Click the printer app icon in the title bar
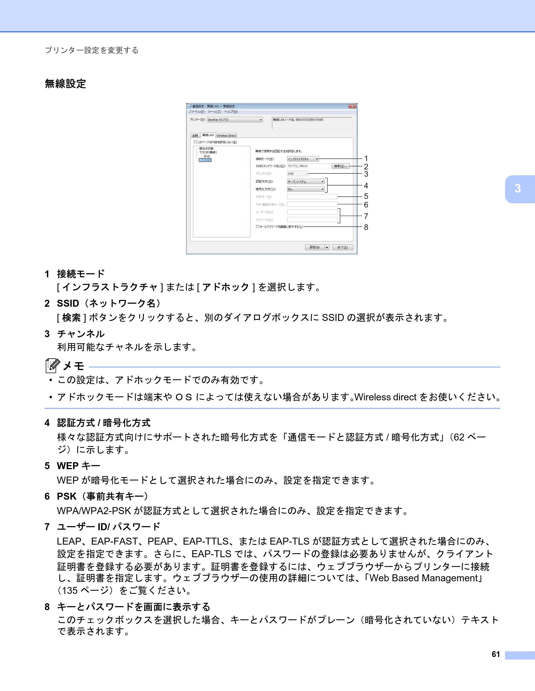535x691 pixels. point(189,106)
